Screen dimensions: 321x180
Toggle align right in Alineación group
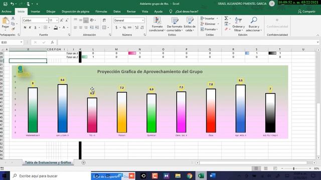point(86,27)
